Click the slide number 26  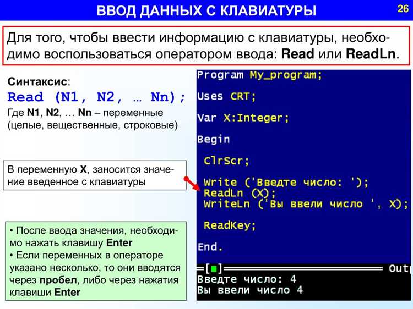tap(403, 9)
